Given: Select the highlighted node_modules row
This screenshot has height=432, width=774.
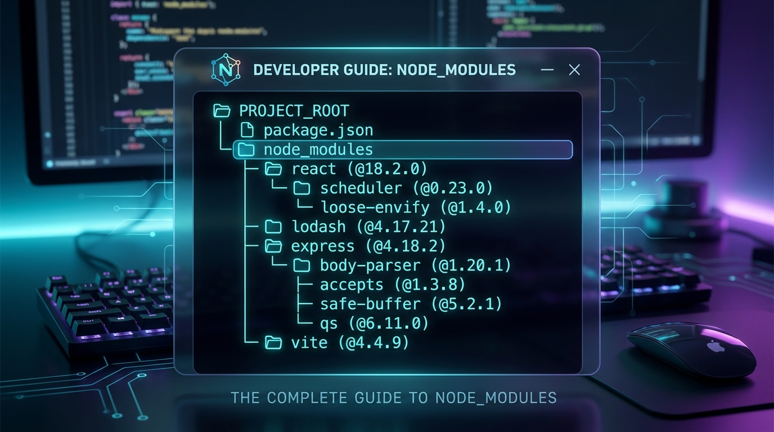Looking at the screenshot, I should pos(403,150).
